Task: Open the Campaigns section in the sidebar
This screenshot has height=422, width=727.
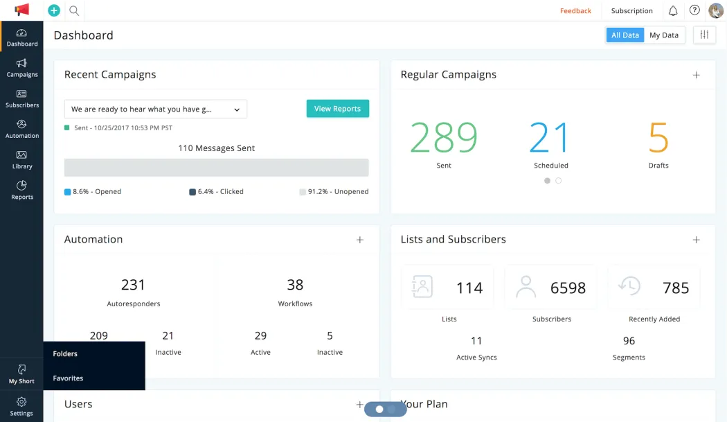Action: (x=21, y=69)
